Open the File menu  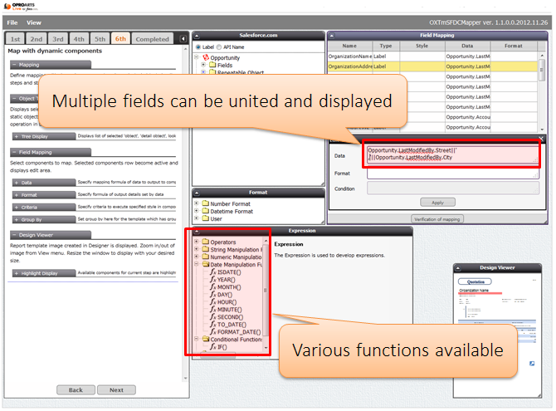click(x=12, y=22)
